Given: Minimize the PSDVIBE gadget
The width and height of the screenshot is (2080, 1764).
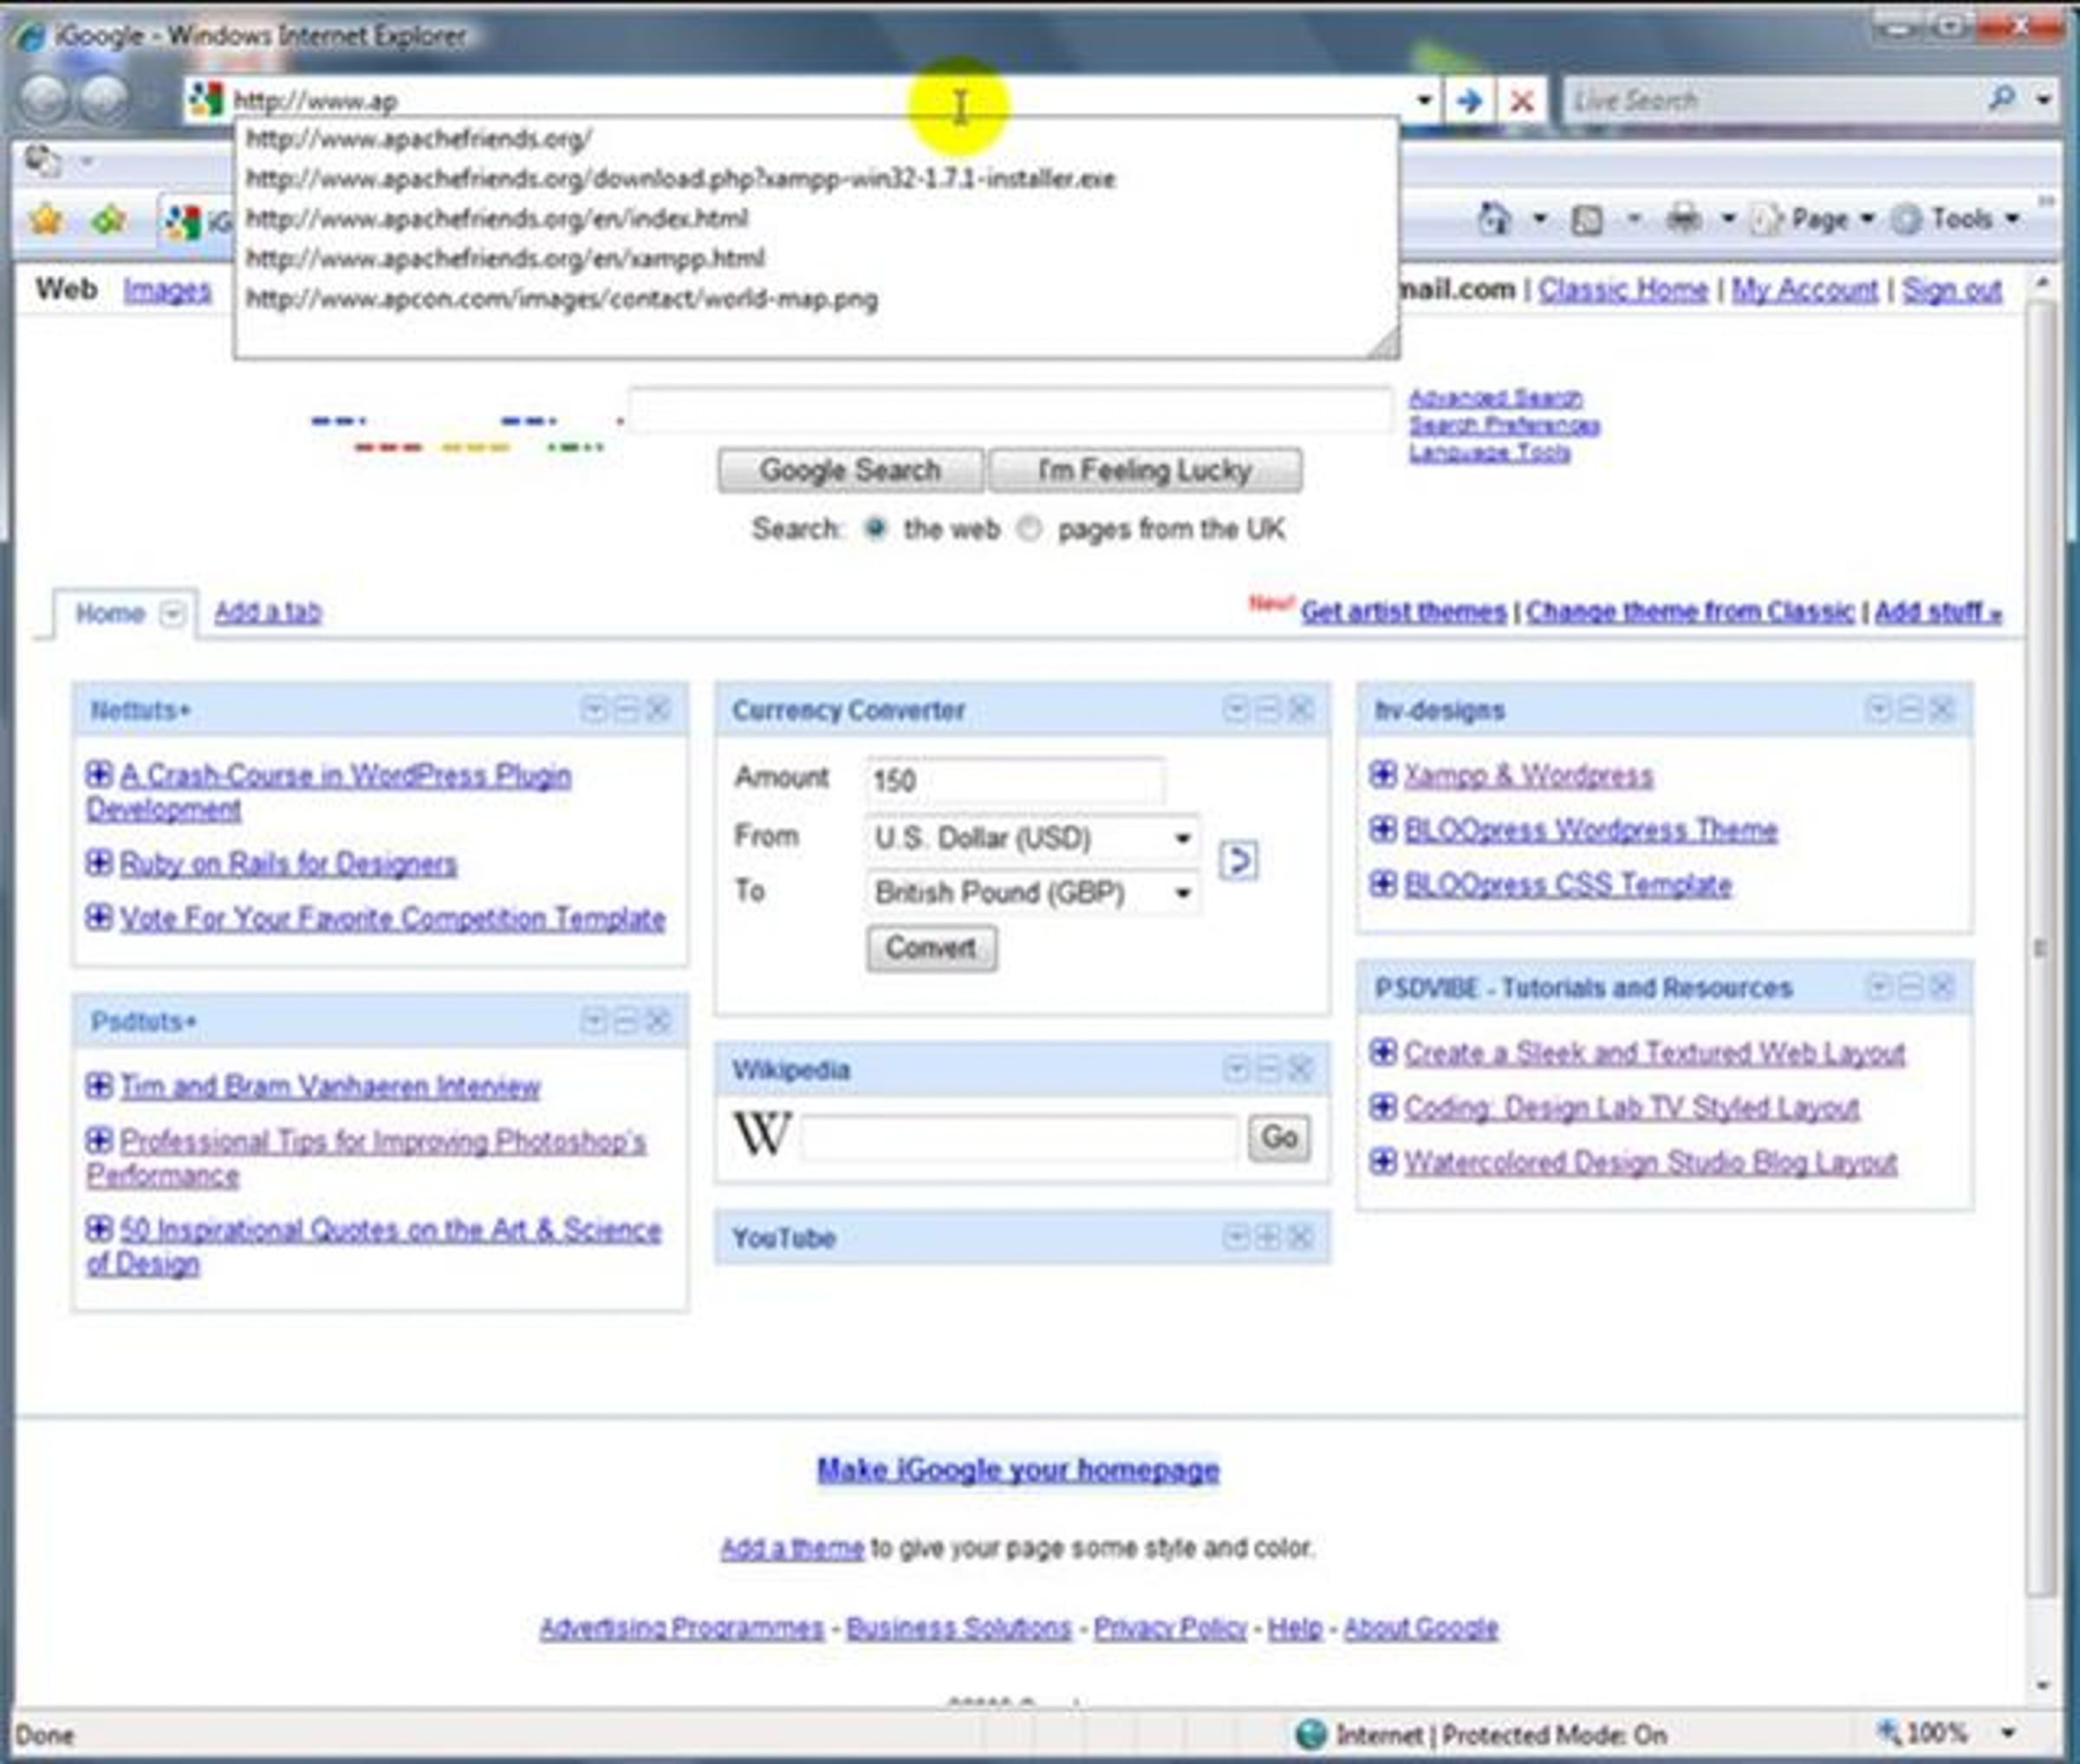Looking at the screenshot, I should (1910, 988).
